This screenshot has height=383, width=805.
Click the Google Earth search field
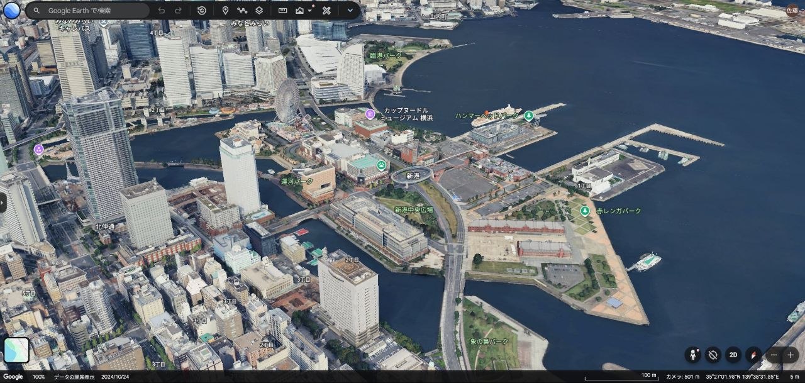click(x=88, y=11)
